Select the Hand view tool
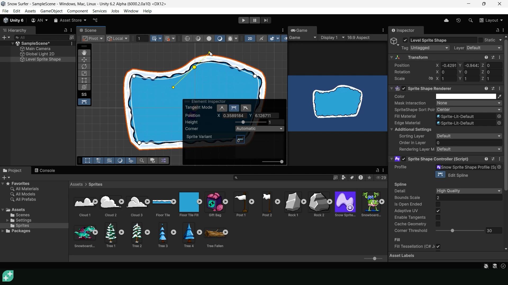508x285 pixels. coord(84,53)
